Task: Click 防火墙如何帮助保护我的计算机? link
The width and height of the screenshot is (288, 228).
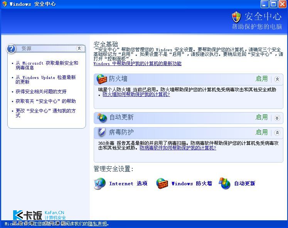Action: click(136, 94)
